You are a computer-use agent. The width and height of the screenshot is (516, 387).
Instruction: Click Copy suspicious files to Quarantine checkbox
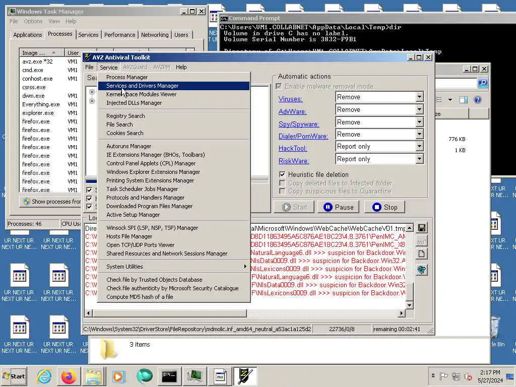tap(282, 191)
